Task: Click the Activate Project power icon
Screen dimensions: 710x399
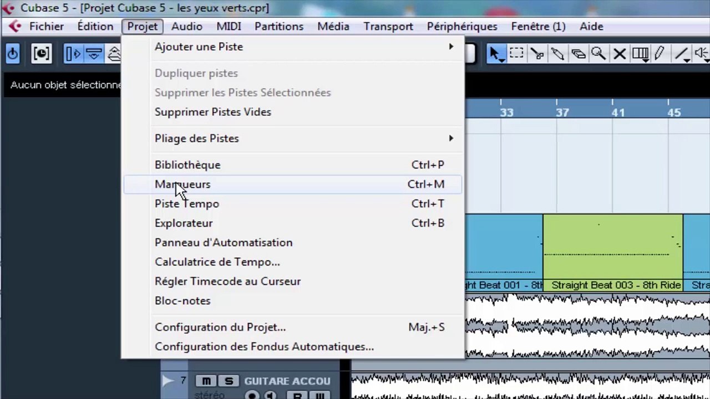Action: (12, 54)
